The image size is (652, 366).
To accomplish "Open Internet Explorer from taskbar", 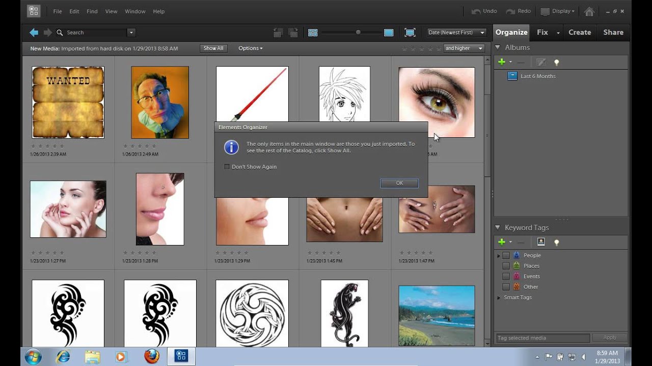I will pyautogui.click(x=64, y=356).
